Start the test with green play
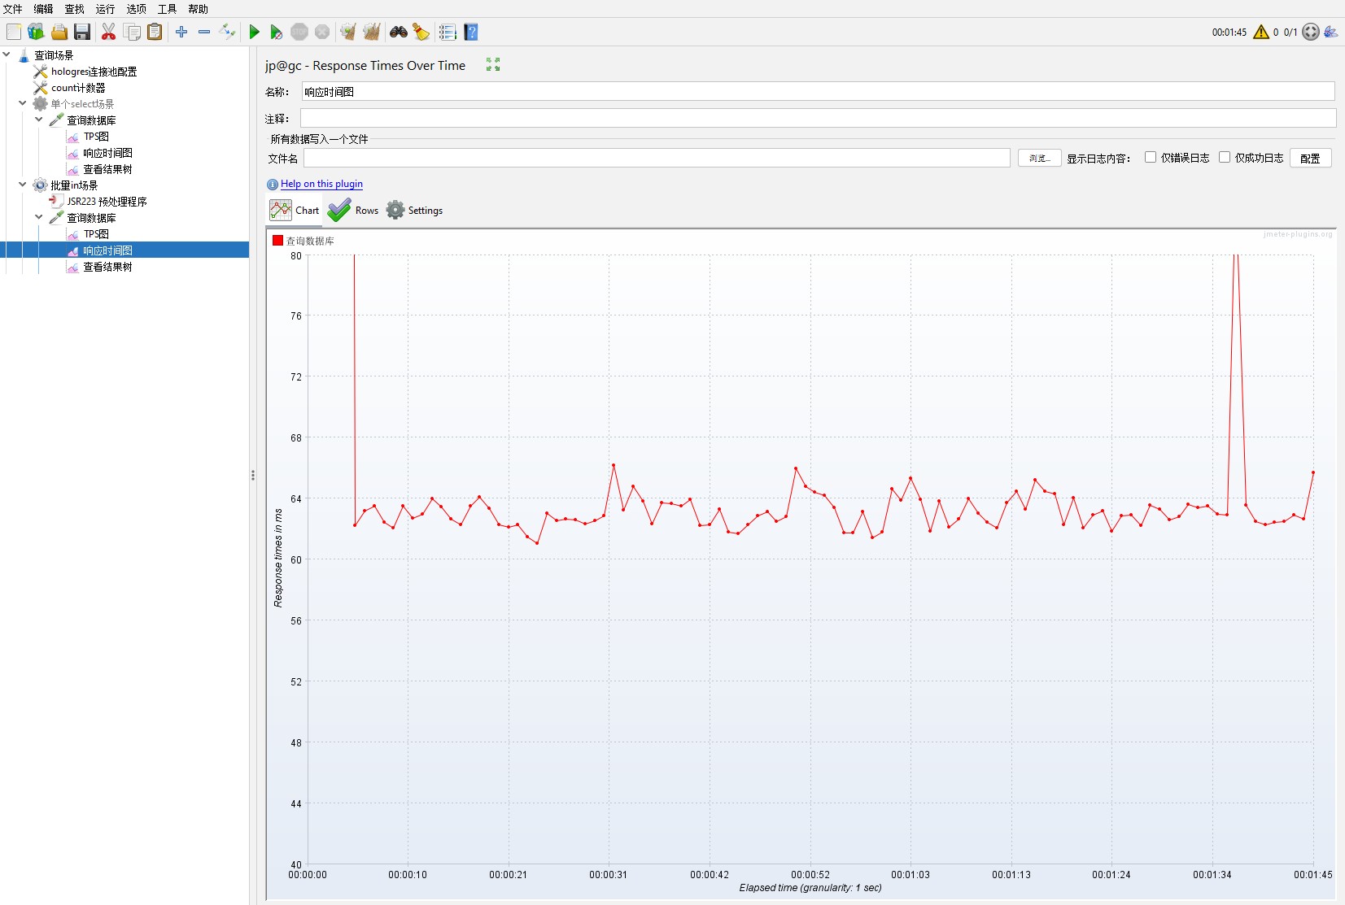This screenshot has width=1345, height=905. [254, 32]
